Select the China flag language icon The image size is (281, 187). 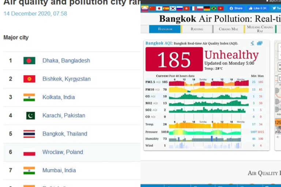coord(152,8)
